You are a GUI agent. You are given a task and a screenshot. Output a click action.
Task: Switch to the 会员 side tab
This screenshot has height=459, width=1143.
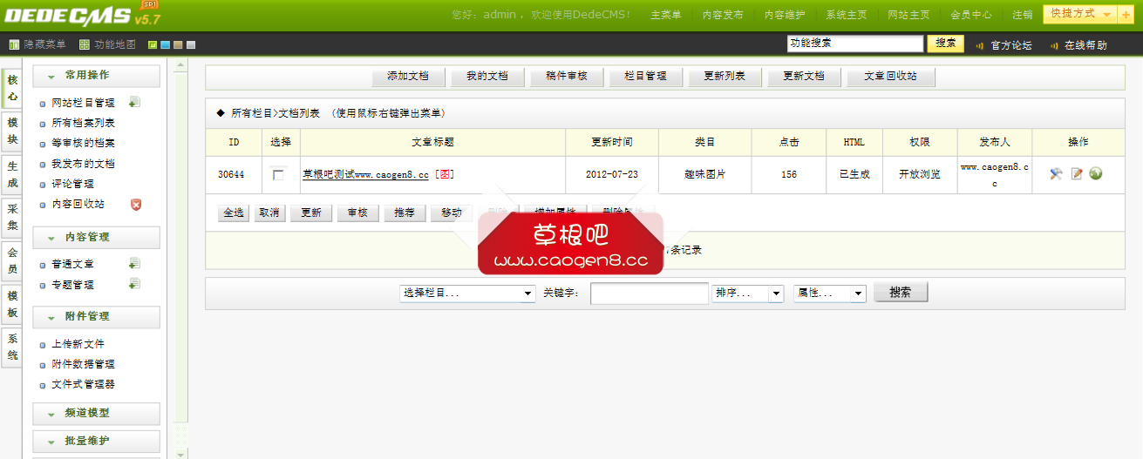click(12, 261)
